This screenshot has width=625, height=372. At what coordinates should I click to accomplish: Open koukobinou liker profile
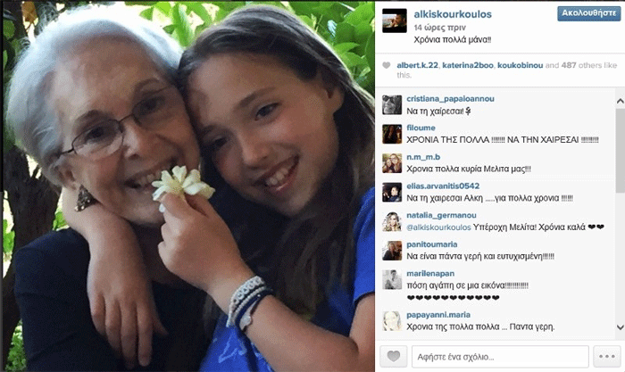coord(520,65)
